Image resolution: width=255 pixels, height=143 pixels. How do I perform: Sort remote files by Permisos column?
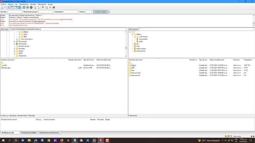click(x=236, y=60)
